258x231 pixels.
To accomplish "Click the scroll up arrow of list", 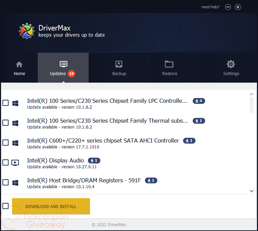I will pos(251,94).
